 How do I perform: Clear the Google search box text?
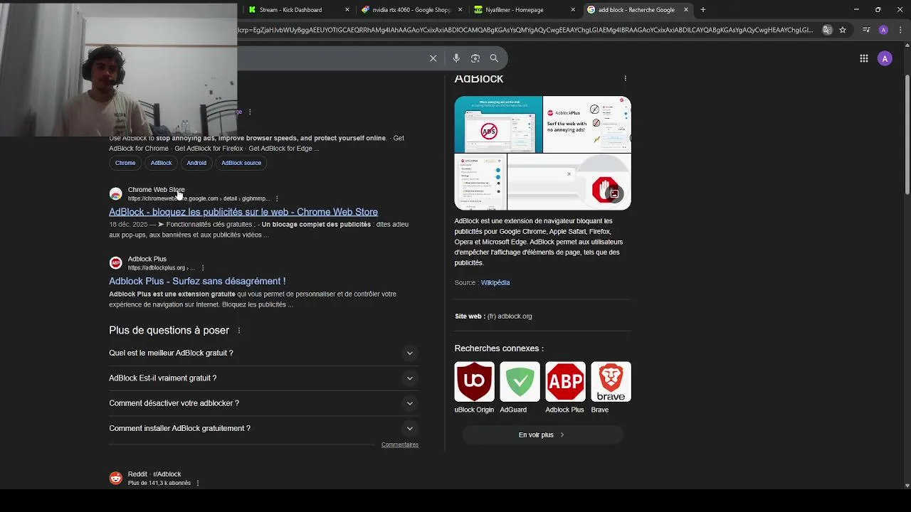tap(433, 58)
